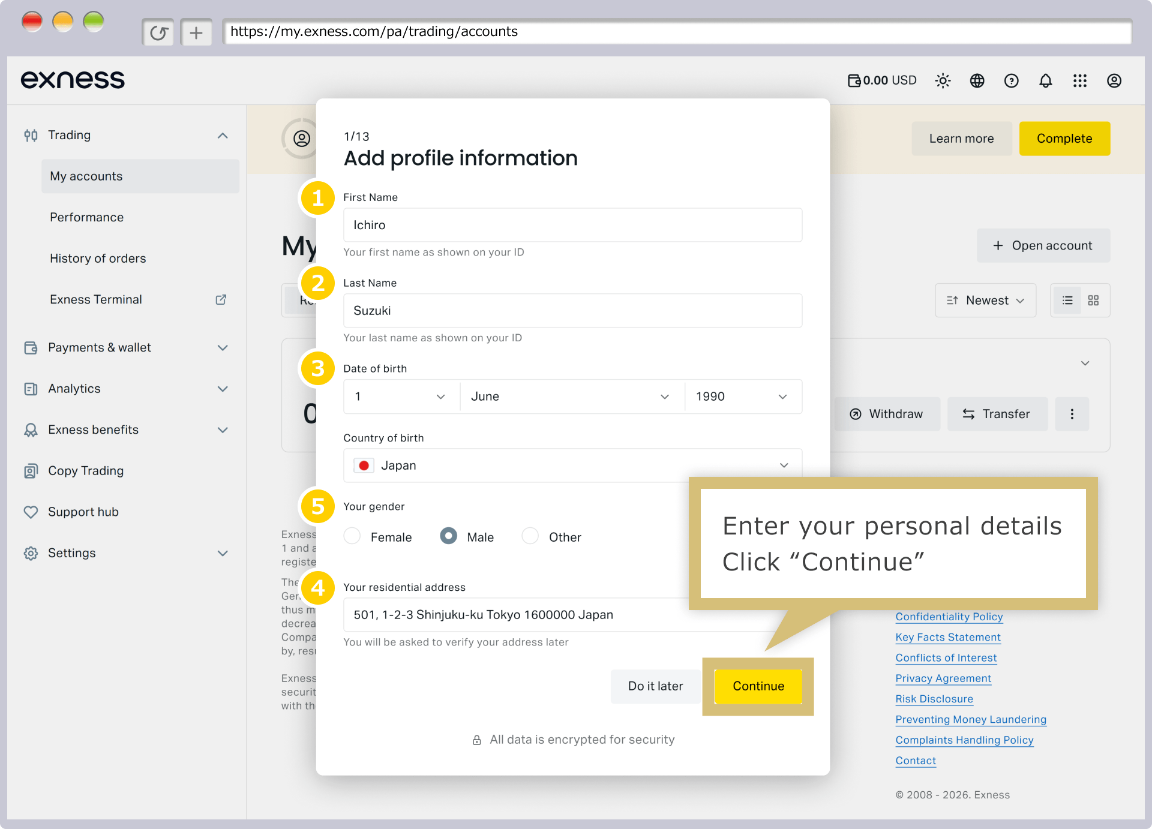Click into the First Name field
Viewport: 1152px width, 829px height.
[x=572, y=225]
